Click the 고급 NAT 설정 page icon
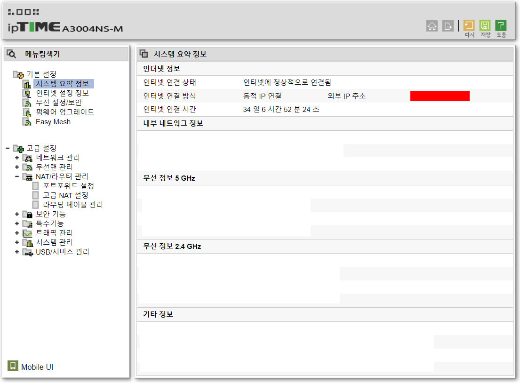Image resolution: width=520 pixels, height=383 pixels. click(35, 196)
